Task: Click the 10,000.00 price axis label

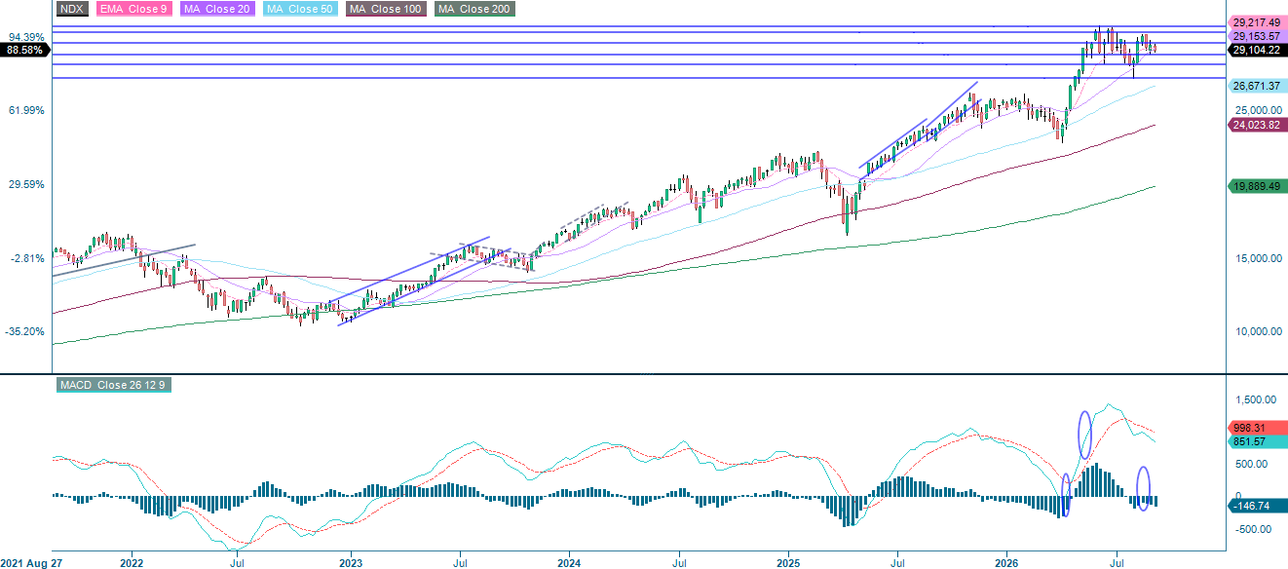Action: (1258, 332)
